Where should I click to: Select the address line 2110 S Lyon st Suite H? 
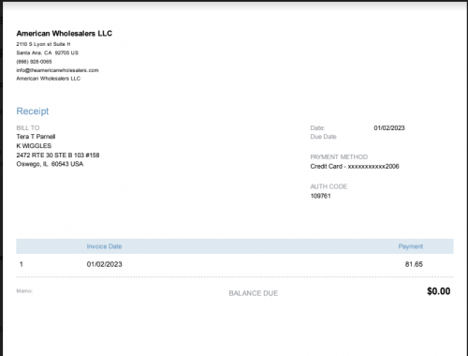[x=43, y=44]
